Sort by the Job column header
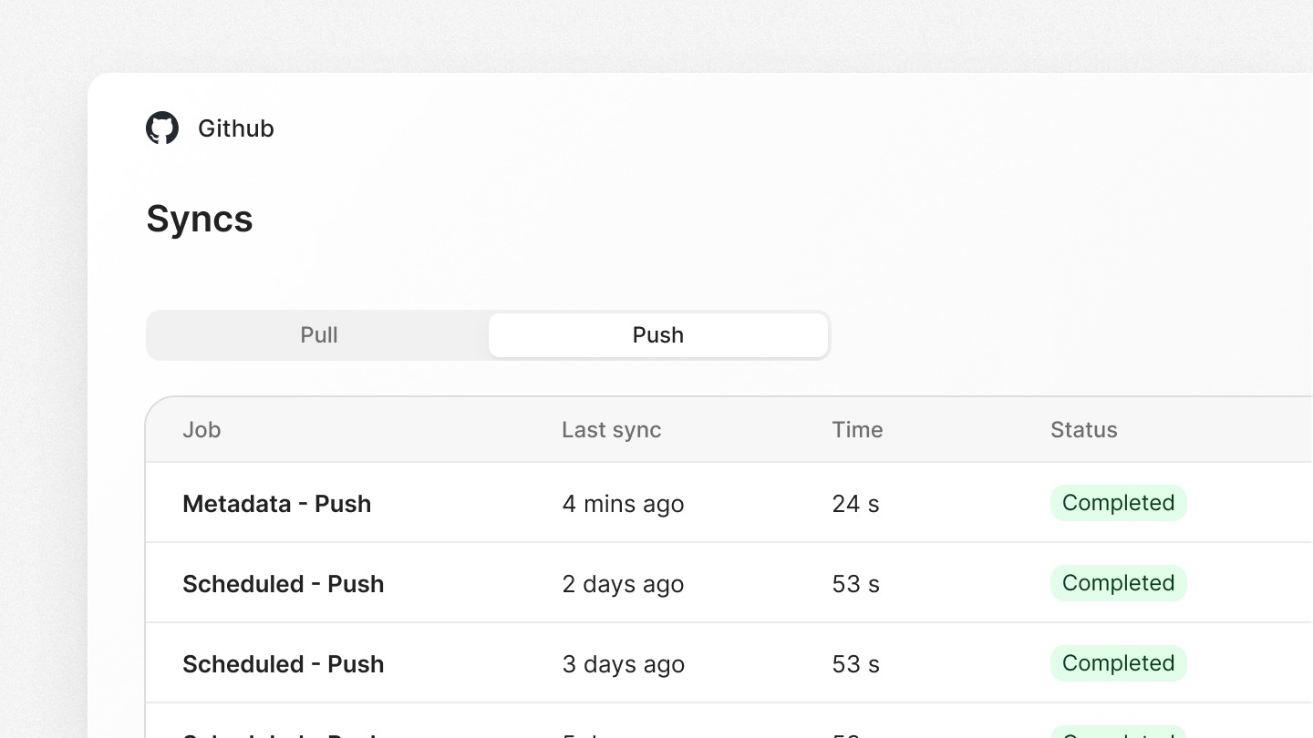The image size is (1313, 738). [x=202, y=430]
